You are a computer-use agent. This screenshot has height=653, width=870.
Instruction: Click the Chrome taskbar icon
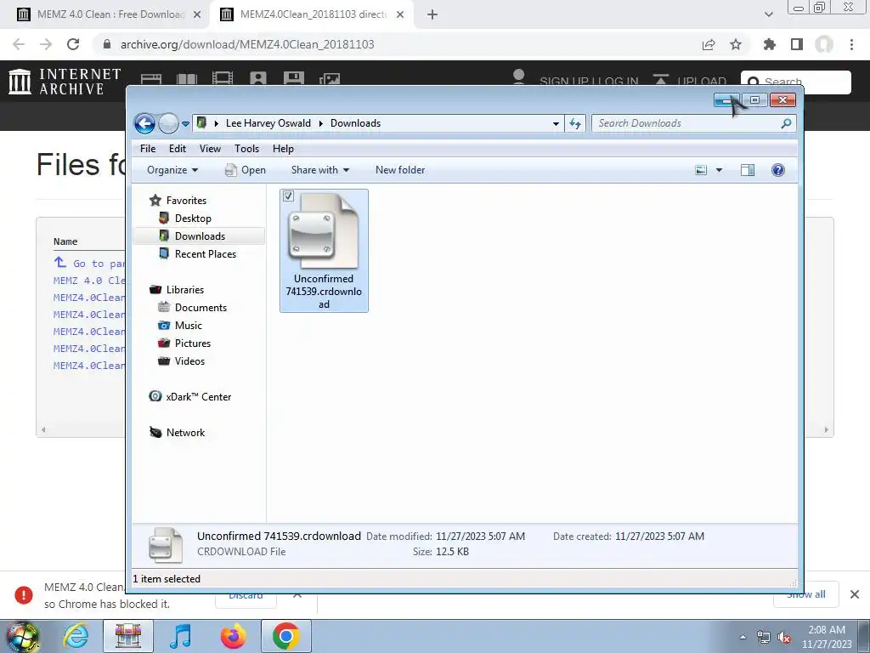coord(286,636)
